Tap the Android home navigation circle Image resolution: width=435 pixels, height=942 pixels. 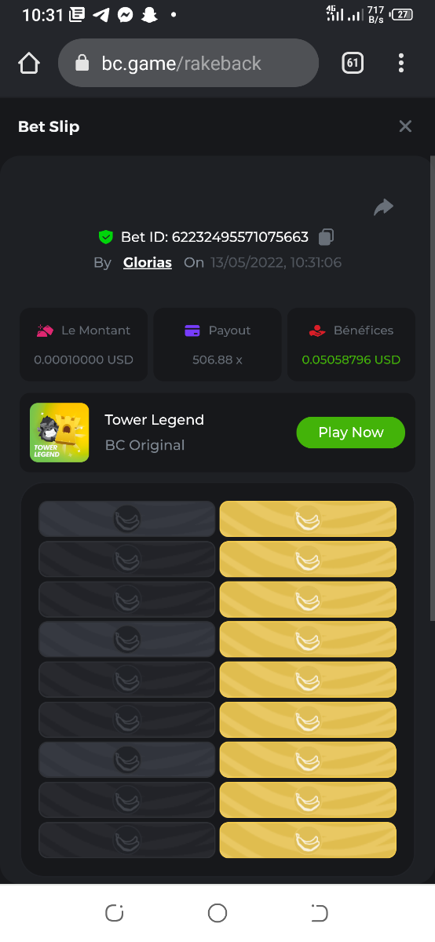(217, 913)
